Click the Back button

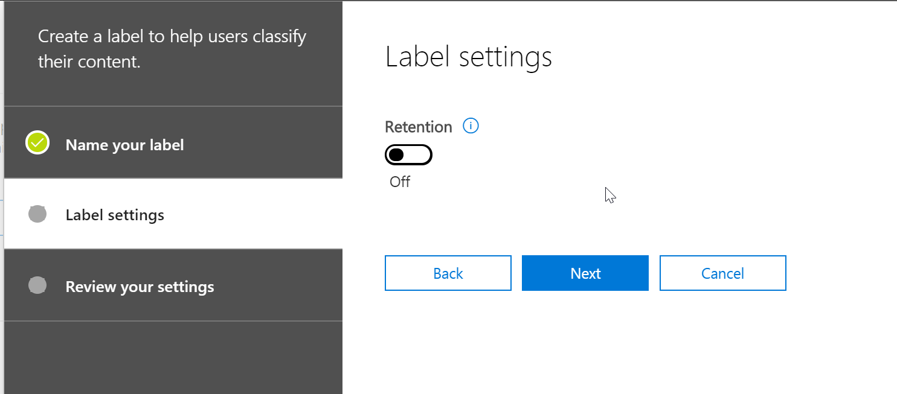pos(448,273)
